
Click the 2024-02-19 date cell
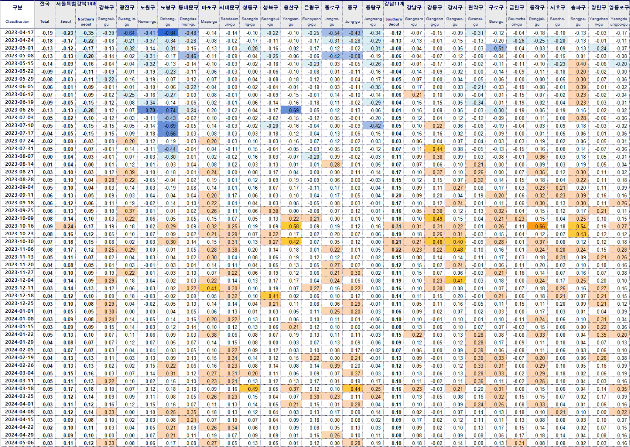point(19,357)
